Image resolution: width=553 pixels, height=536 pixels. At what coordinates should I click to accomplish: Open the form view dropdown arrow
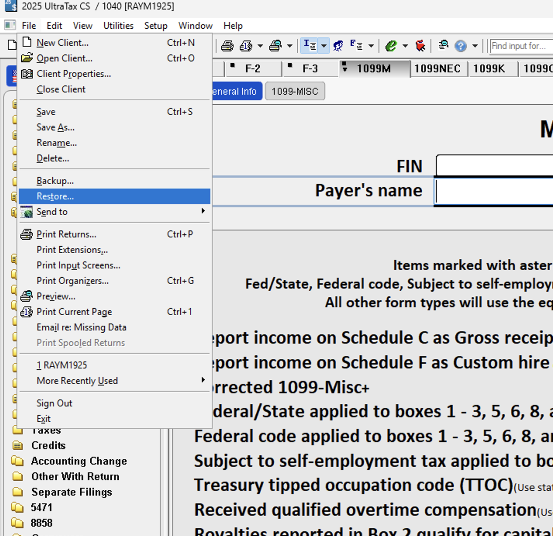pos(371,46)
